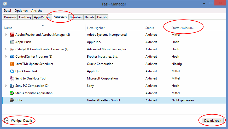
Task: Expand the Adobe Reader and Acrobat Manager group
Action: 6,35
